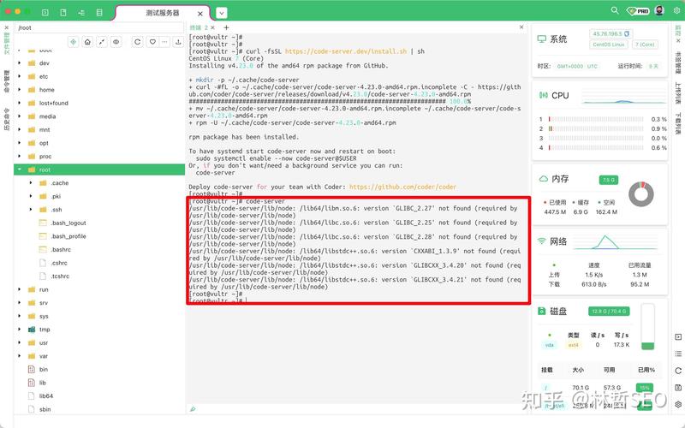The image size is (685, 428).
Task: Click the locate target icon in file toolbar
Action: click(x=72, y=41)
